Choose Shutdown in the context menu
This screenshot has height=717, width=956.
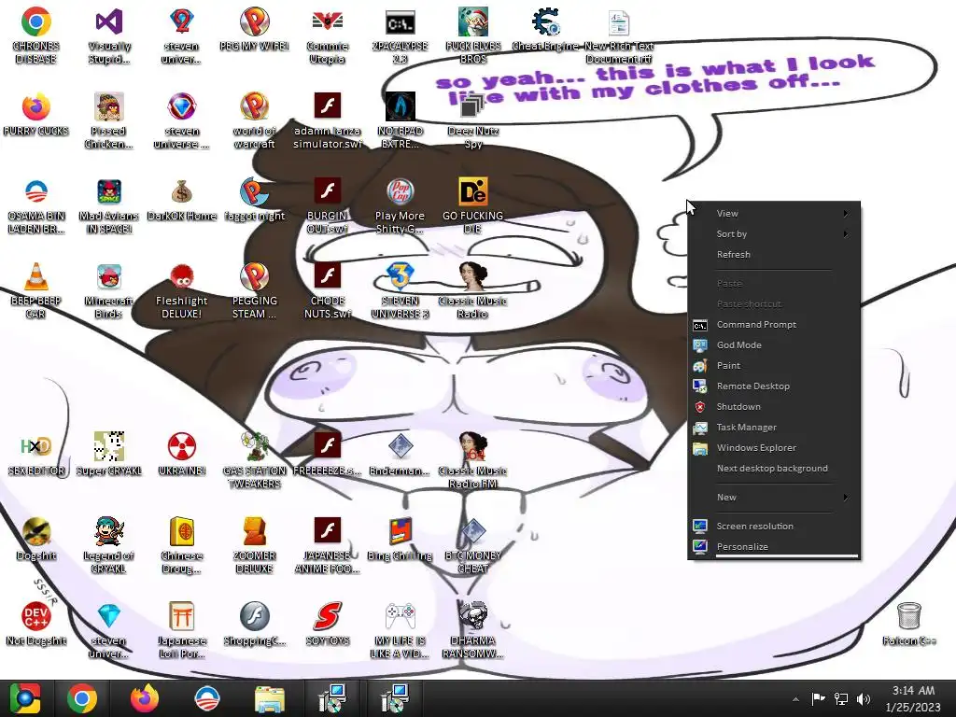pyautogui.click(x=774, y=407)
